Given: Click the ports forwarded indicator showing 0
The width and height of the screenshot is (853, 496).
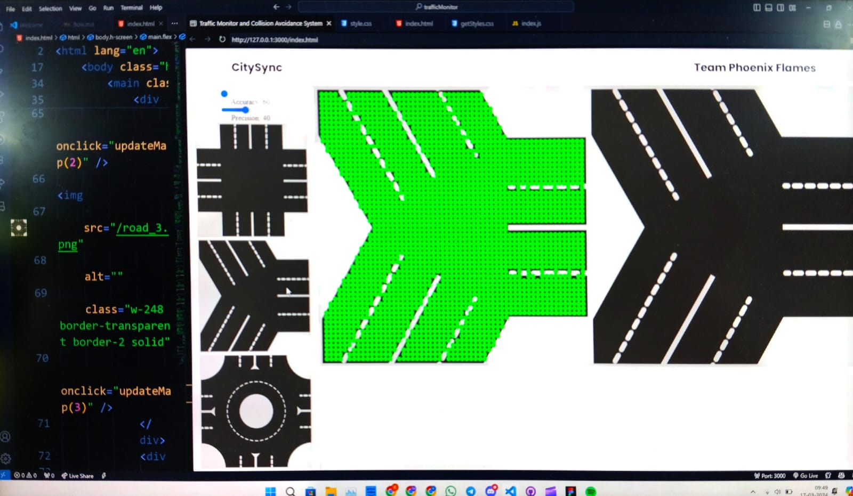Looking at the screenshot, I should click(49, 475).
